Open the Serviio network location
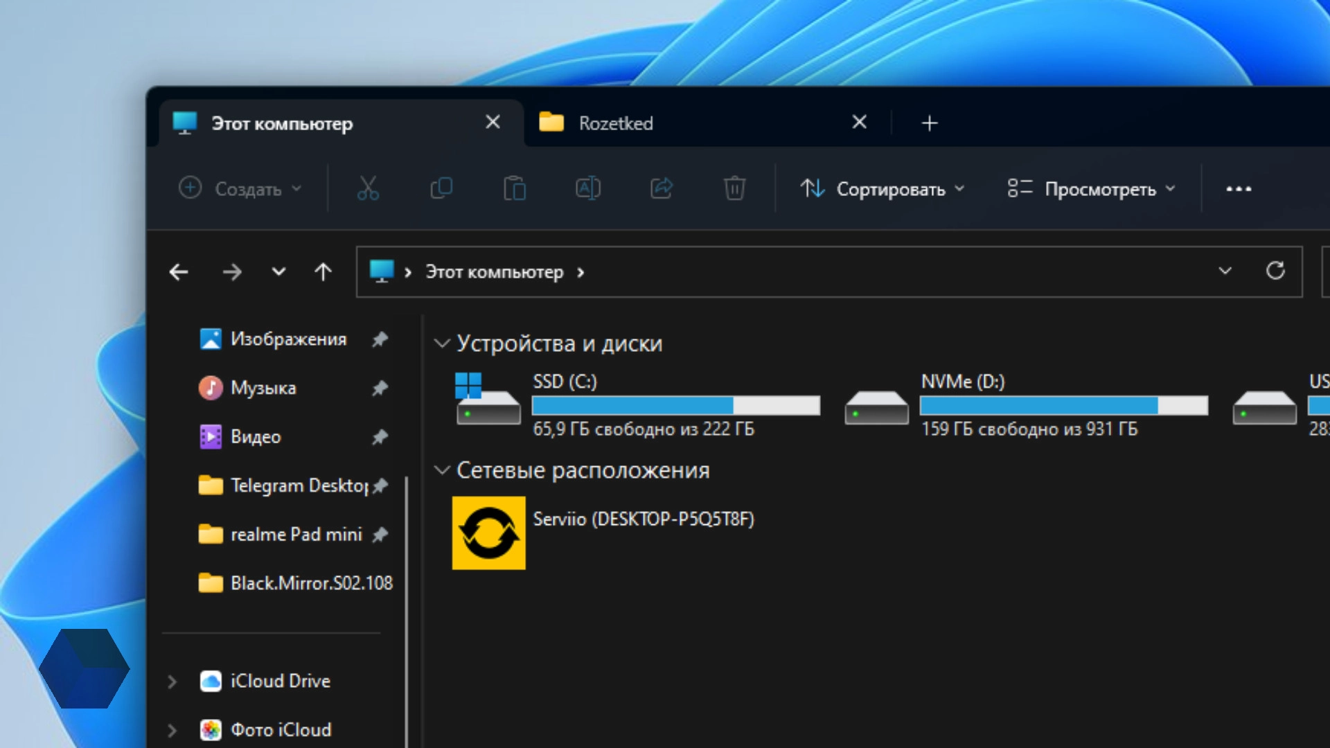 click(x=488, y=533)
